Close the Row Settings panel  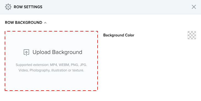(194, 7)
